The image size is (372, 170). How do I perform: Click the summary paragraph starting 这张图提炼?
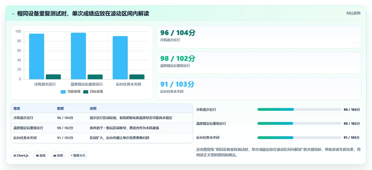point(278,152)
